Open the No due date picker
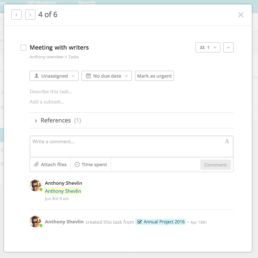 106,76
